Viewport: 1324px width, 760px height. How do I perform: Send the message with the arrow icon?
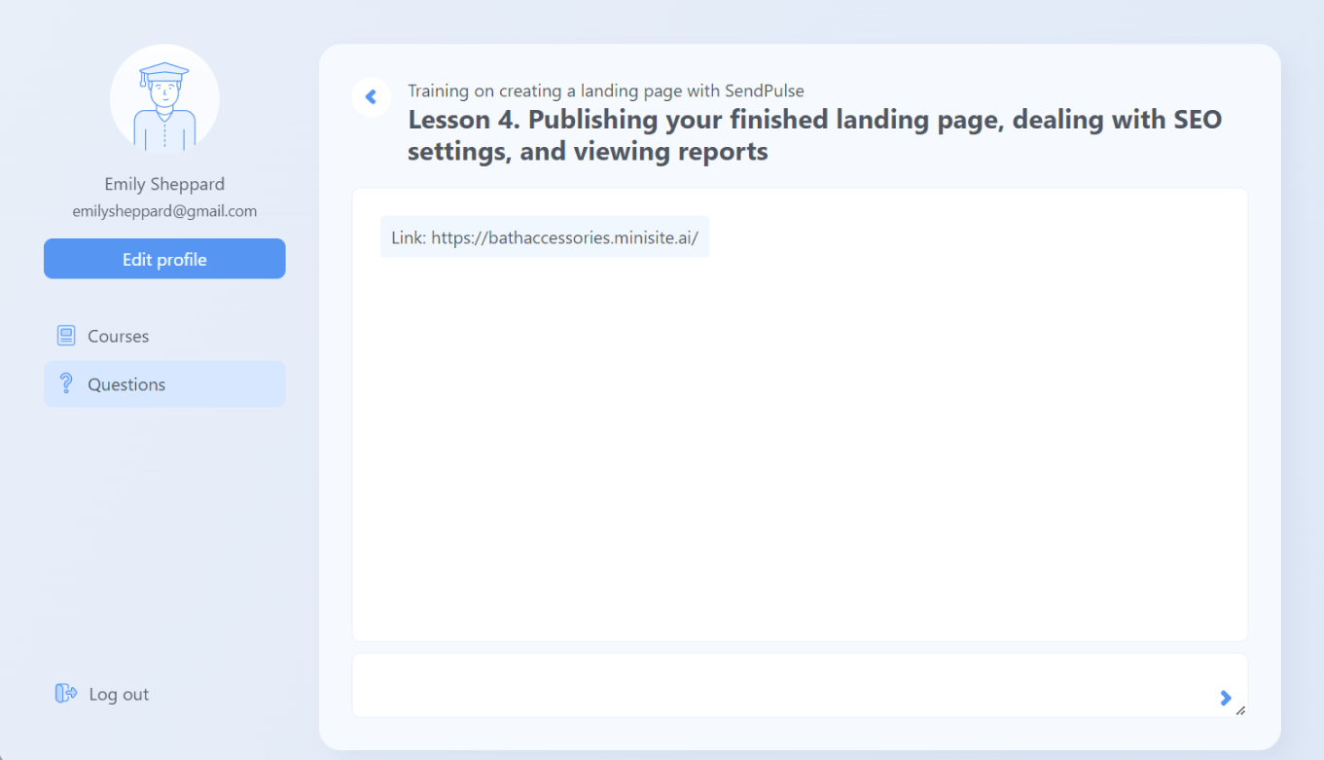pos(1225,697)
